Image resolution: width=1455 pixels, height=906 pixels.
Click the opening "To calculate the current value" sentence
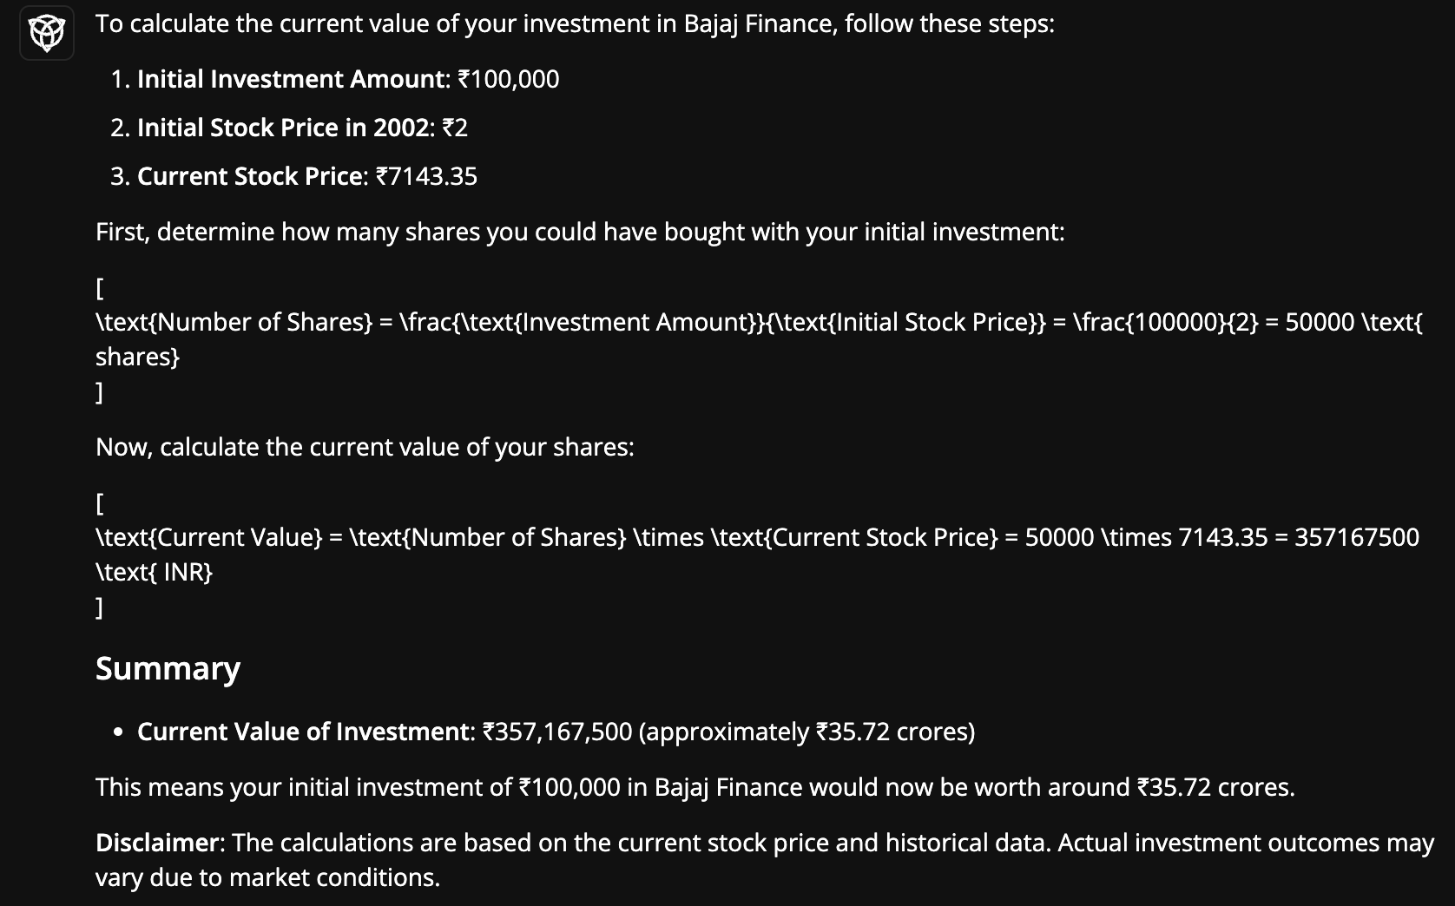point(575,23)
